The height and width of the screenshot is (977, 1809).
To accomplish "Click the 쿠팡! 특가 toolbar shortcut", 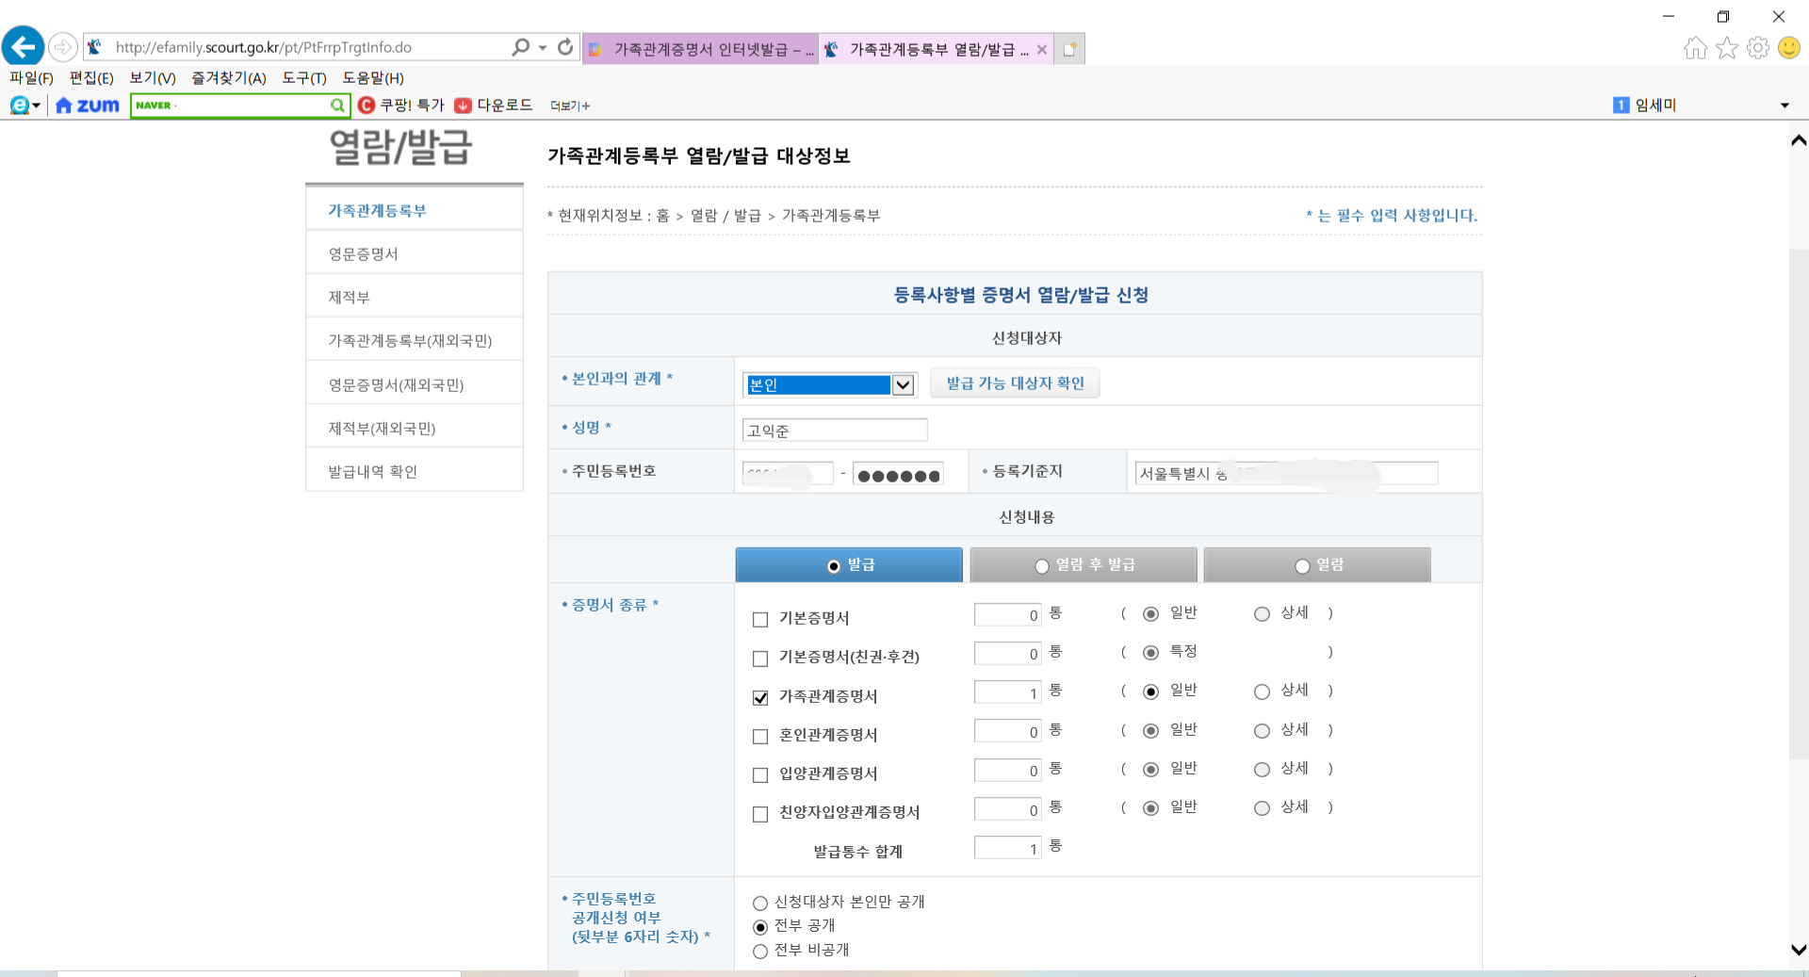I will click(401, 106).
